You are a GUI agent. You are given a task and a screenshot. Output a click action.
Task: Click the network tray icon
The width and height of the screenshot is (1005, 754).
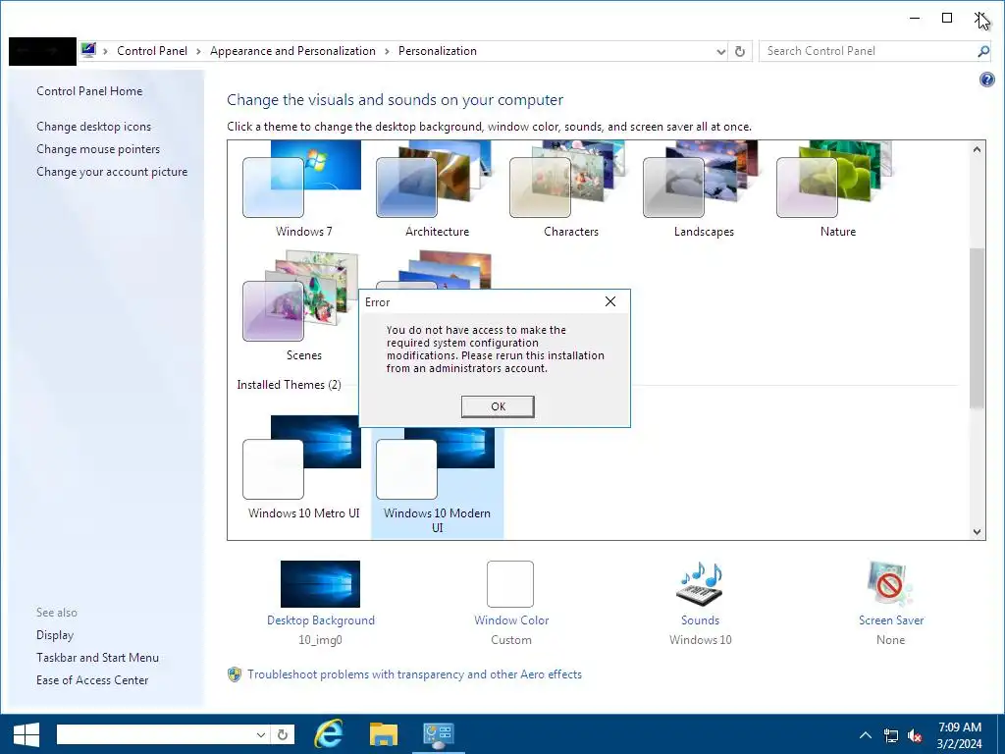tap(891, 735)
